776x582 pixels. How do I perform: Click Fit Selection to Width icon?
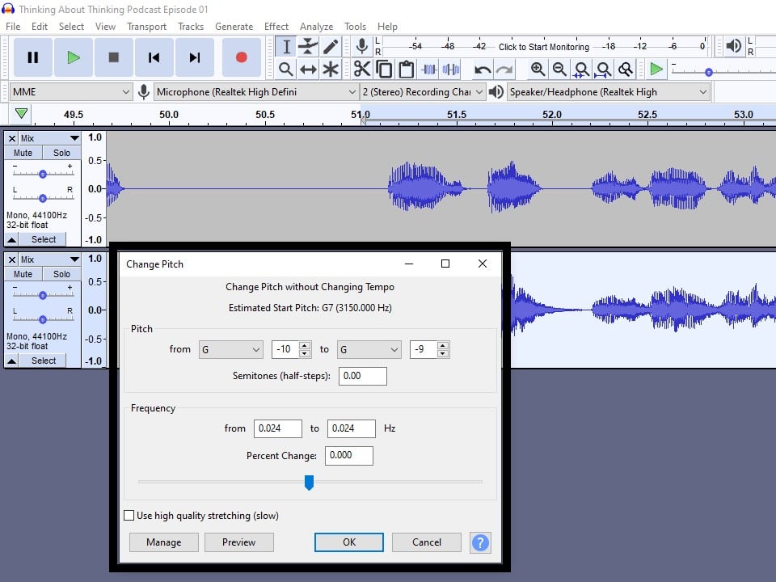pos(581,70)
